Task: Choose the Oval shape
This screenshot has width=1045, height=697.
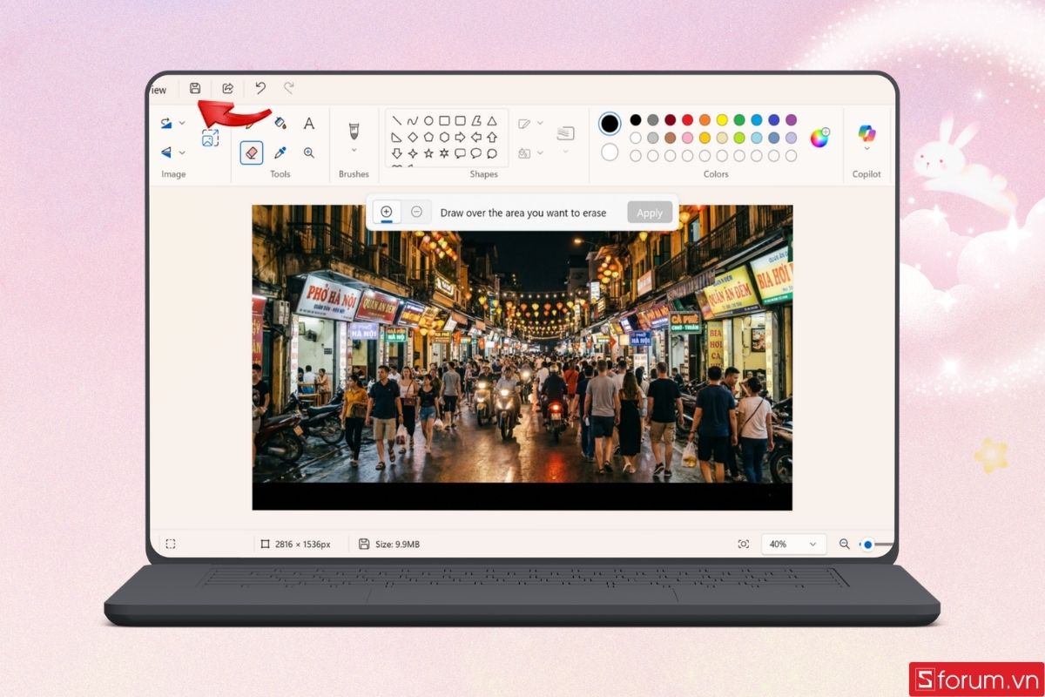Action: pos(428,121)
